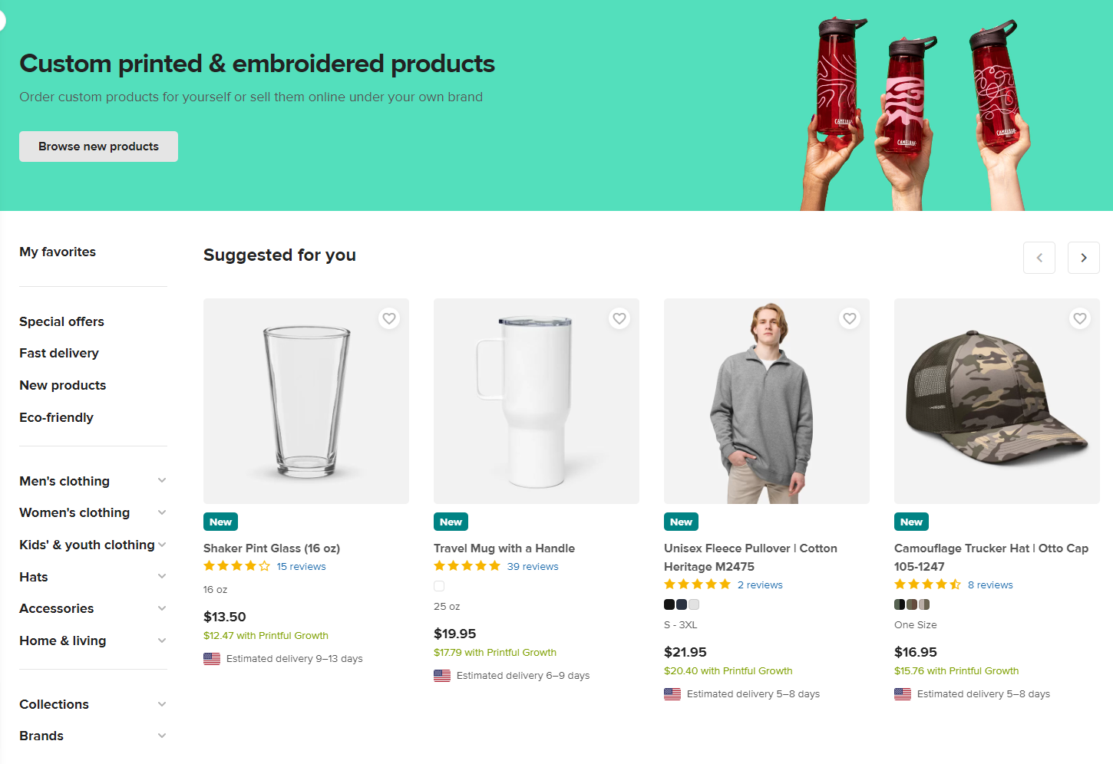Screen dimensions: 1113x764
Task: Click the star rating on Travel Mug
Action: pyautogui.click(x=467, y=565)
